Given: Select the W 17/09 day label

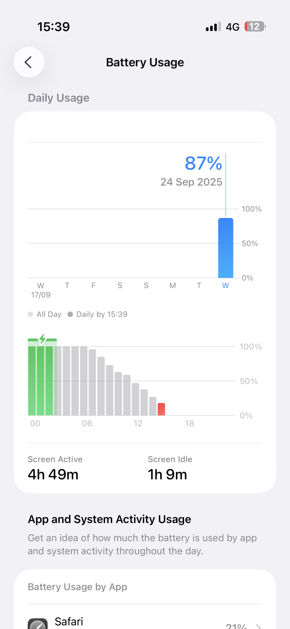Looking at the screenshot, I should click(x=41, y=290).
